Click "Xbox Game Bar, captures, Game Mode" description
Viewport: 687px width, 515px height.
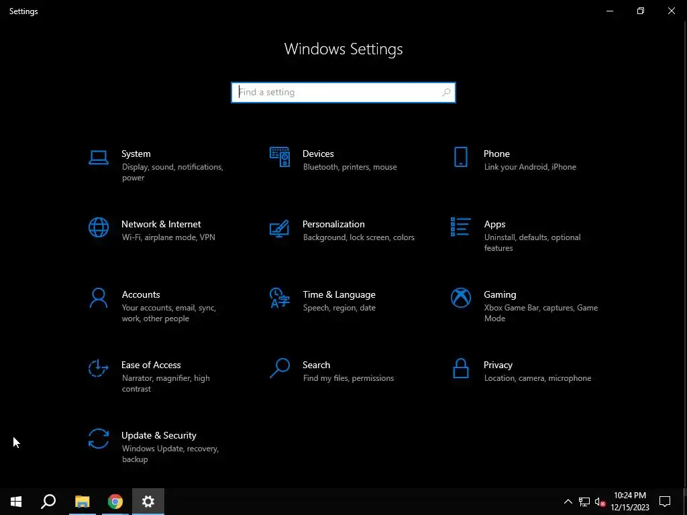click(x=541, y=313)
